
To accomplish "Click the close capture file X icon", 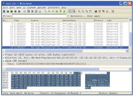I will pos(32,11).
